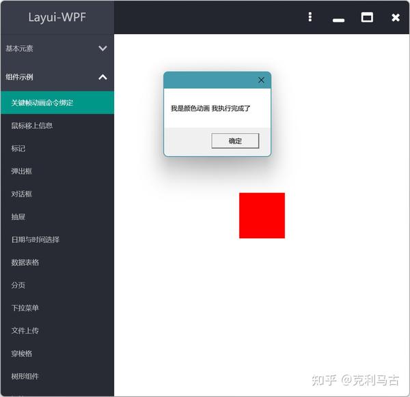Viewport: 410px width, 397px height.
Task: Open the 文件上传 menu item
Action: 57,331
